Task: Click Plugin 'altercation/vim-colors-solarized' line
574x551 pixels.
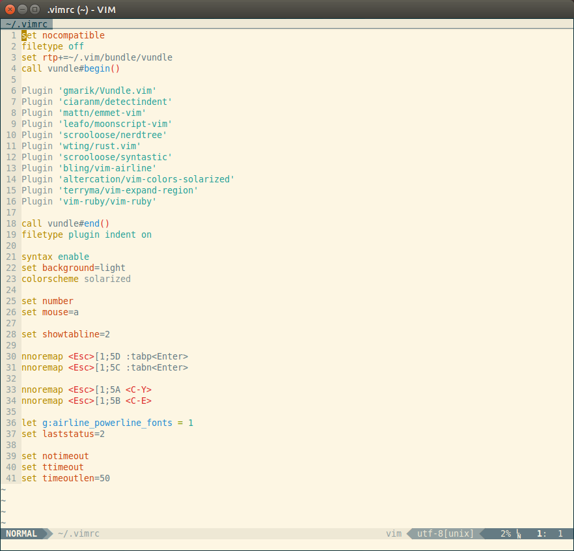Action: (128, 179)
